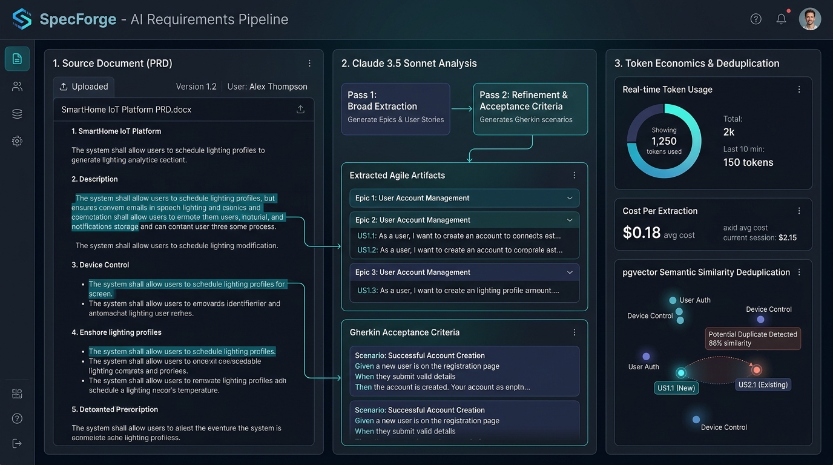Click the red US2.1 existing node dot
The image size is (833, 465).
pos(756,370)
